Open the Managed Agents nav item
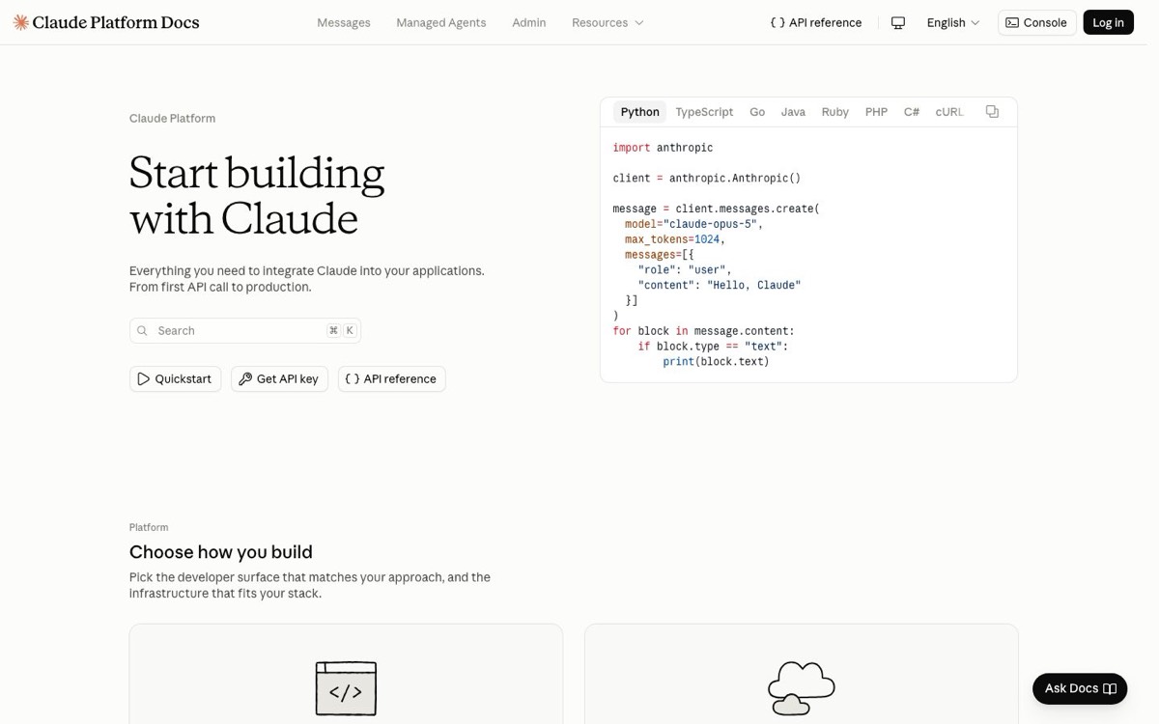Screen dimensions: 1159x724 (441, 22)
